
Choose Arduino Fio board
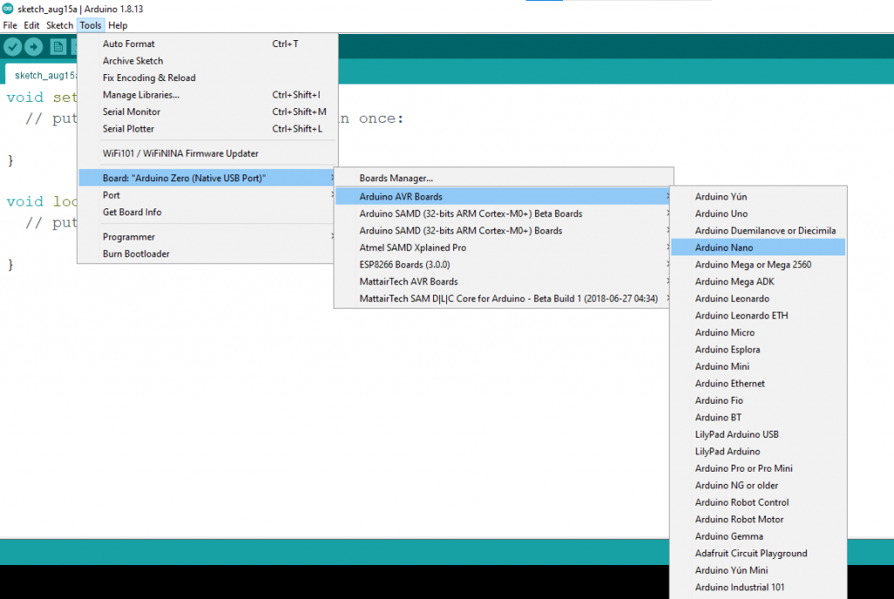(x=759, y=401)
